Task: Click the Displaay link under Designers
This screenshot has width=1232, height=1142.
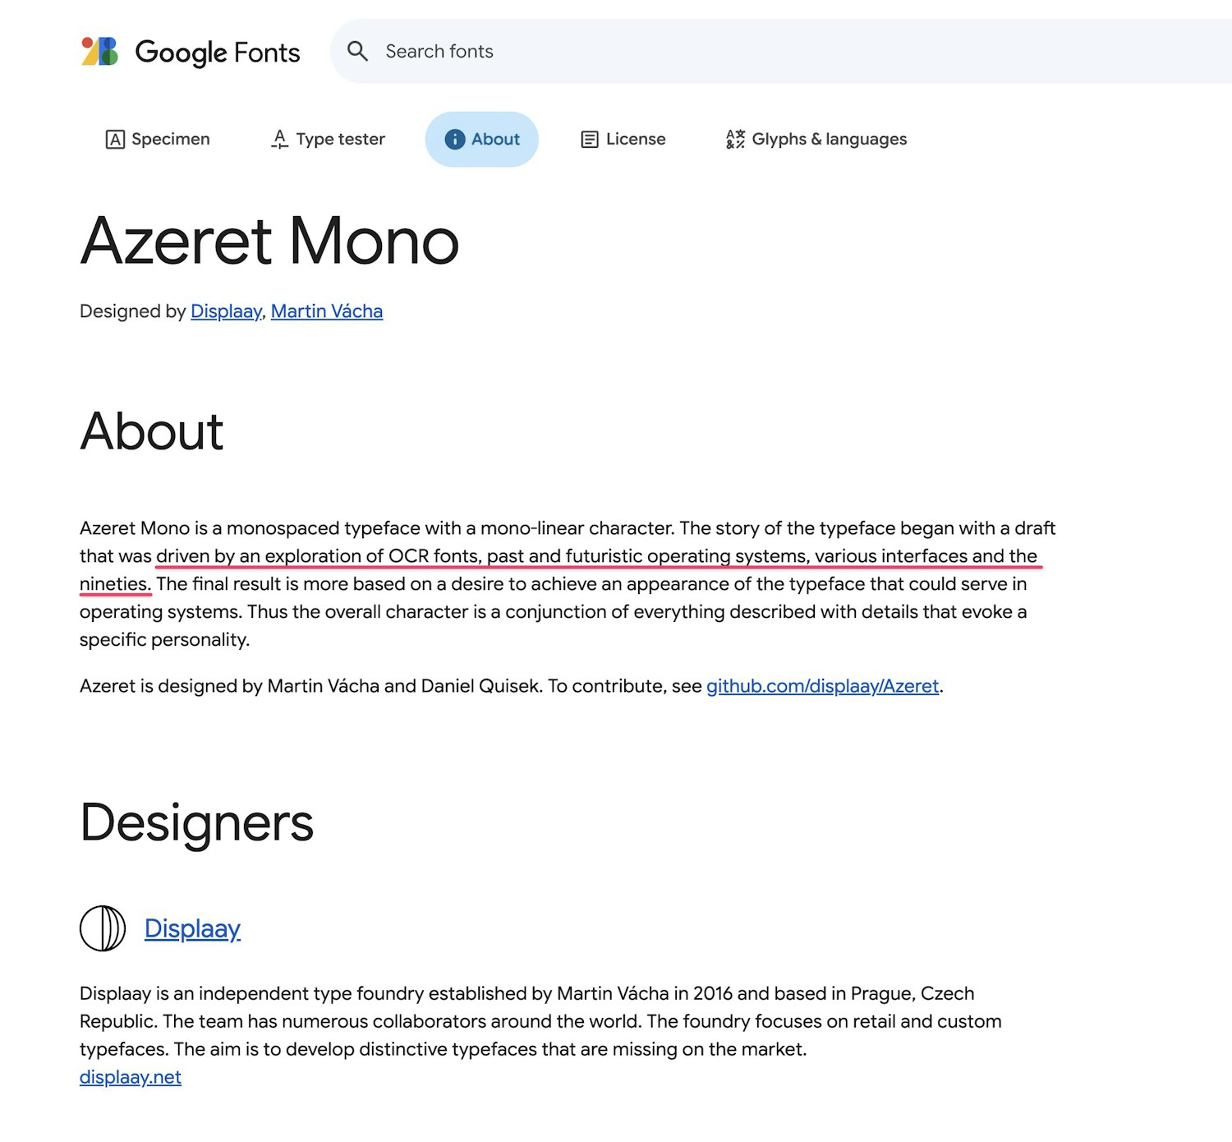Action: (x=191, y=928)
